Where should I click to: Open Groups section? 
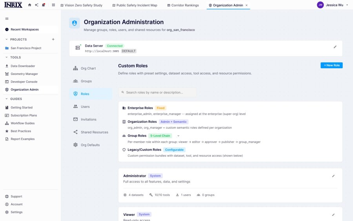click(x=91, y=81)
